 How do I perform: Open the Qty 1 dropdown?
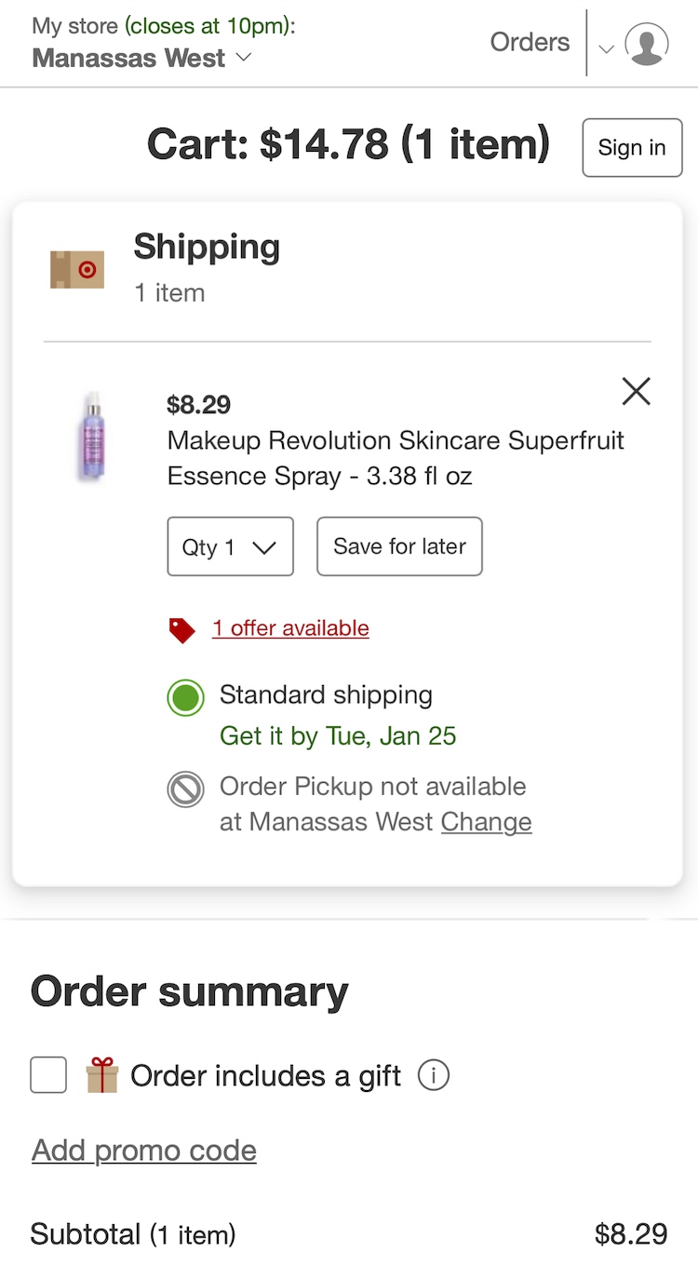pyautogui.click(x=230, y=546)
